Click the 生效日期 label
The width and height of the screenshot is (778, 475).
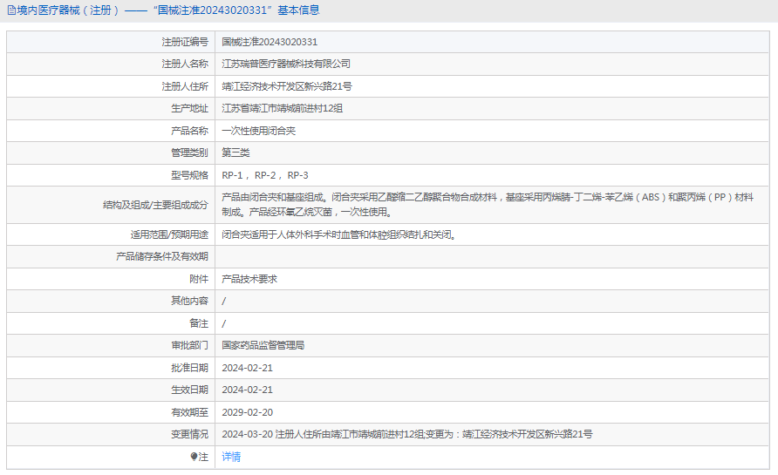click(189, 390)
